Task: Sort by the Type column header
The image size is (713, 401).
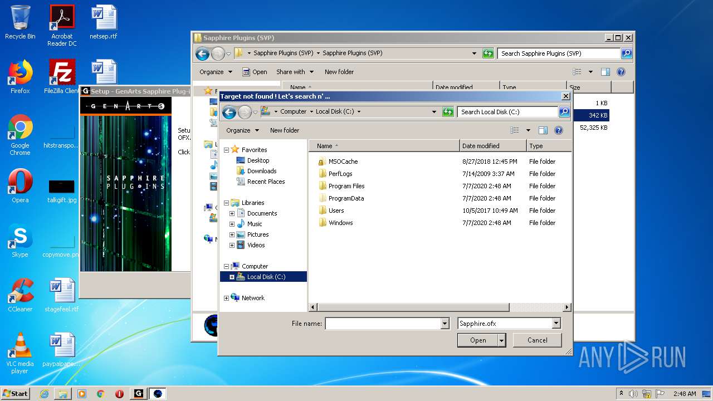Action: 549,146
